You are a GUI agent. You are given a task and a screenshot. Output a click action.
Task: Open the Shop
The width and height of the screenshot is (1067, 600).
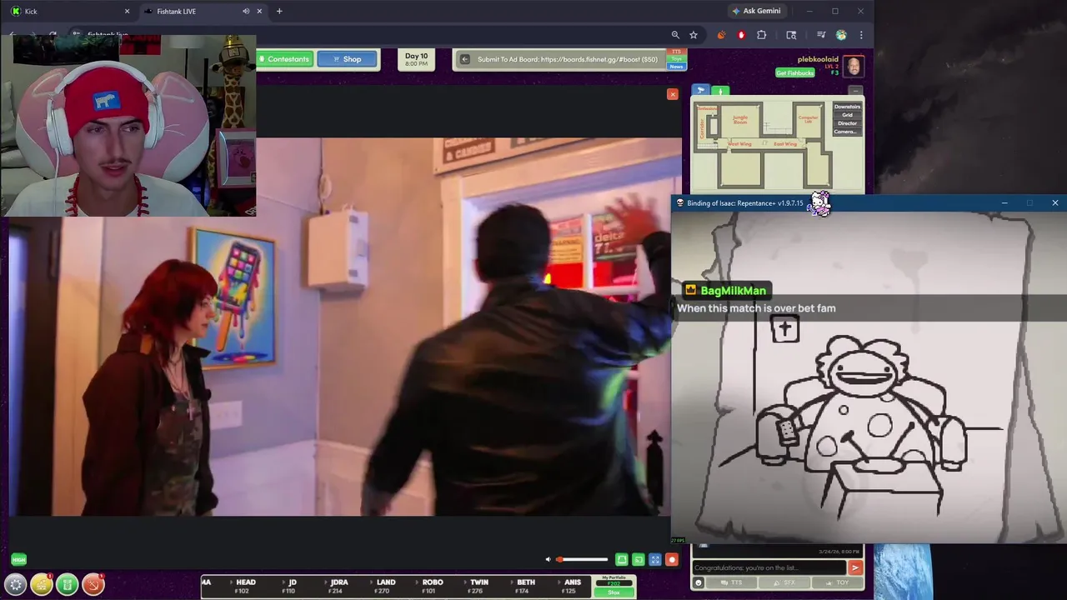point(347,59)
